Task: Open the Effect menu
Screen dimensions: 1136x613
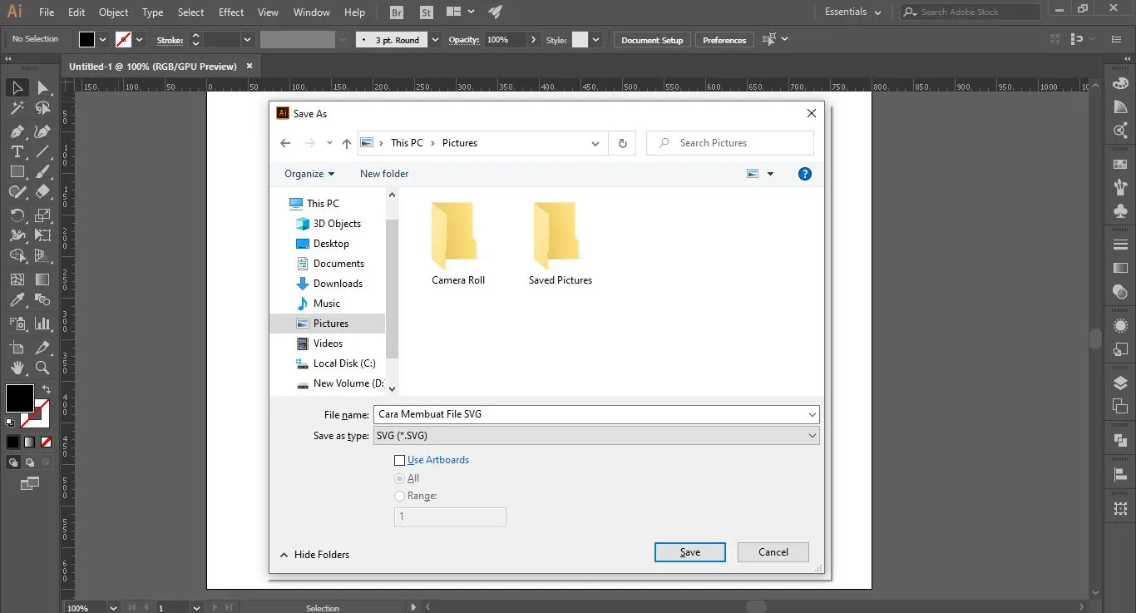Action: pos(230,12)
